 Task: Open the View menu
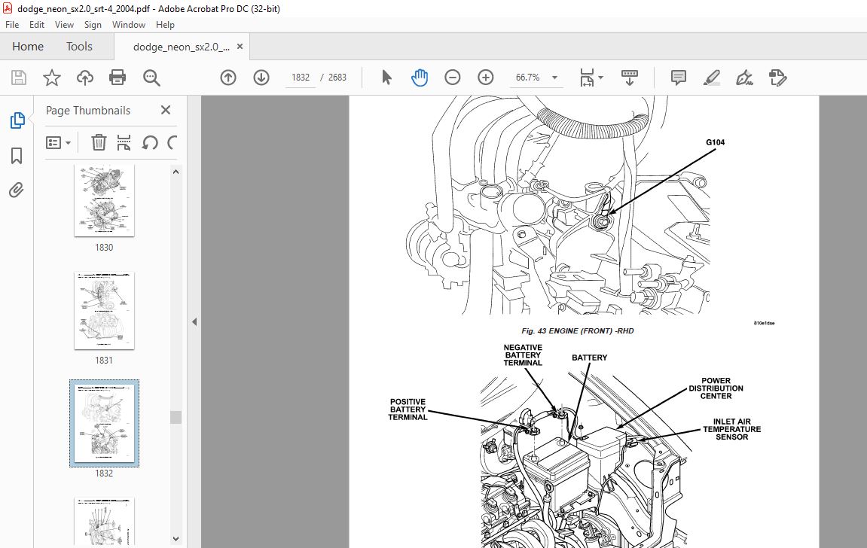[64, 24]
